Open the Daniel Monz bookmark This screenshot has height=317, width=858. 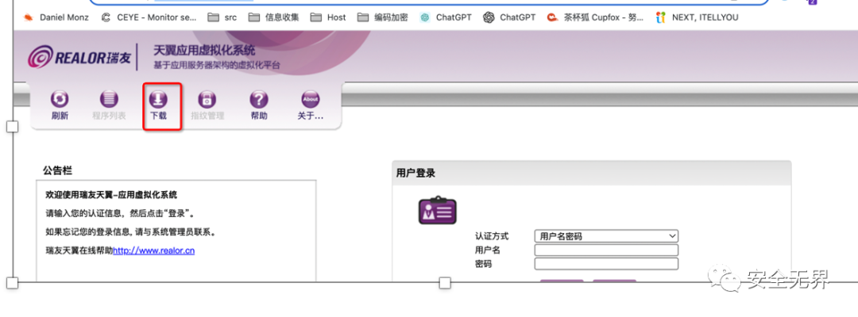[x=57, y=17]
